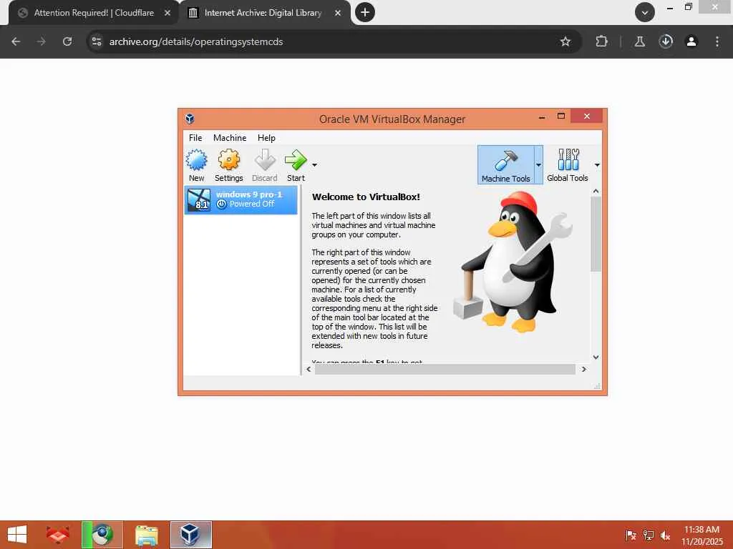This screenshot has height=549, width=733.
Task: Open the Machine menu
Action: click(x=230, y=138)
